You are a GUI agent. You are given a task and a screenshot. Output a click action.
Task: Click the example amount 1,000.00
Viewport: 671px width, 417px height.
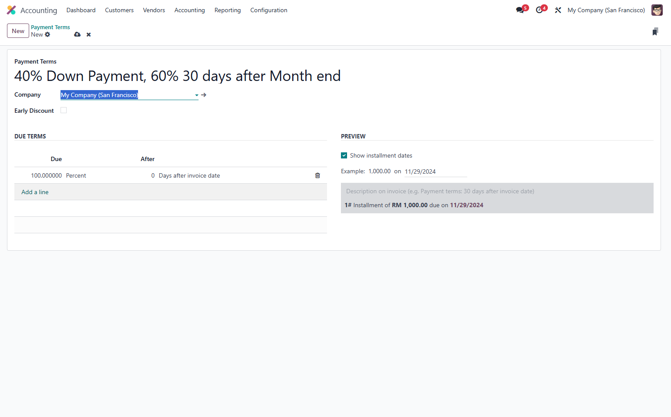(x=379, y=171)
